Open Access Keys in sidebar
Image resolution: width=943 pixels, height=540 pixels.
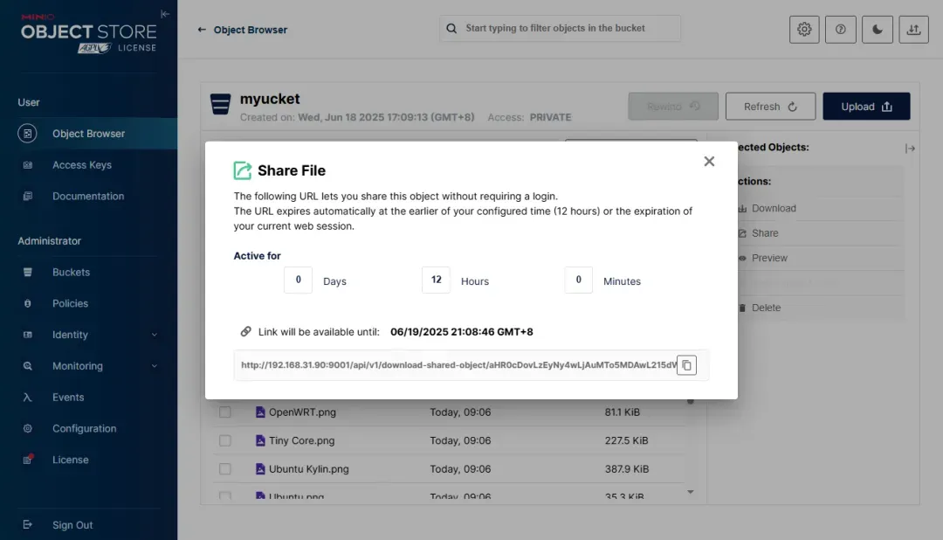click(x=81, y=165)
